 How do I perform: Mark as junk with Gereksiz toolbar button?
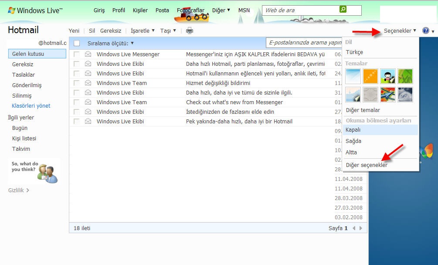point(111,31)
